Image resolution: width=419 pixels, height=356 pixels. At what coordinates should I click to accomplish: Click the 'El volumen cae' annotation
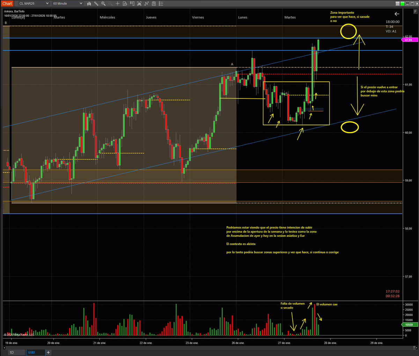pos(327,304)
